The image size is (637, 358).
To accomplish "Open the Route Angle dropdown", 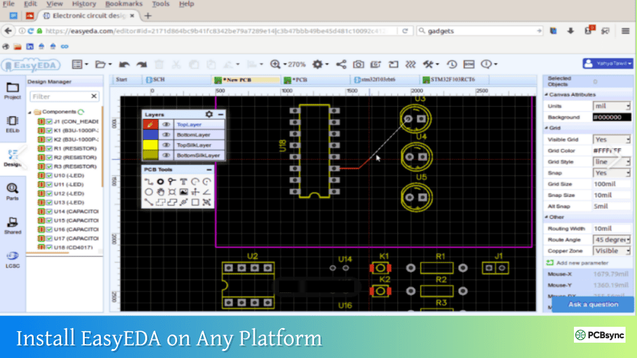I will point(612,240).
